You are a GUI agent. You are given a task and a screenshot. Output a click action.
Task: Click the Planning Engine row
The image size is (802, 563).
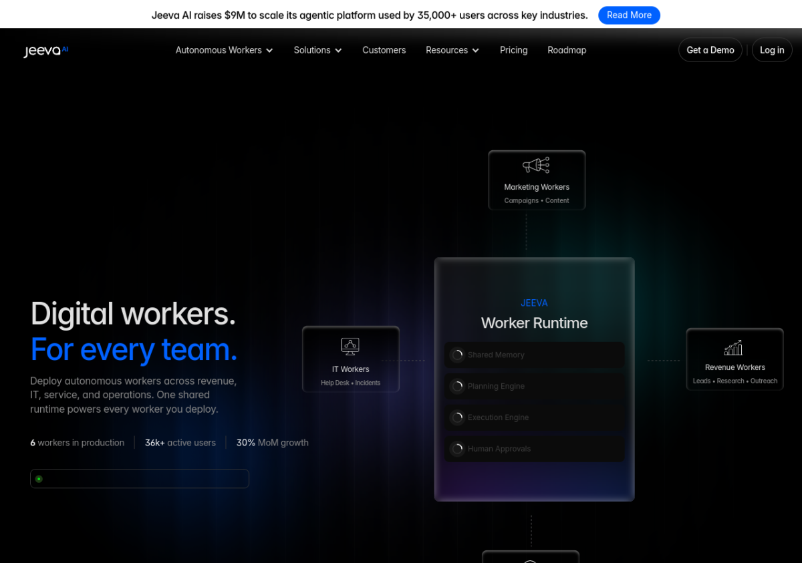[535, 386]
